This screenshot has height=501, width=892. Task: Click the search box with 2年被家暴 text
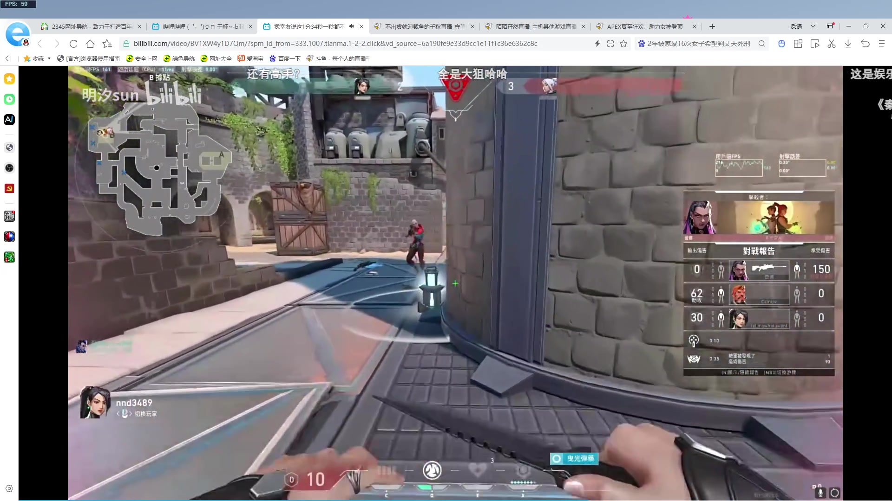[699, 44]
